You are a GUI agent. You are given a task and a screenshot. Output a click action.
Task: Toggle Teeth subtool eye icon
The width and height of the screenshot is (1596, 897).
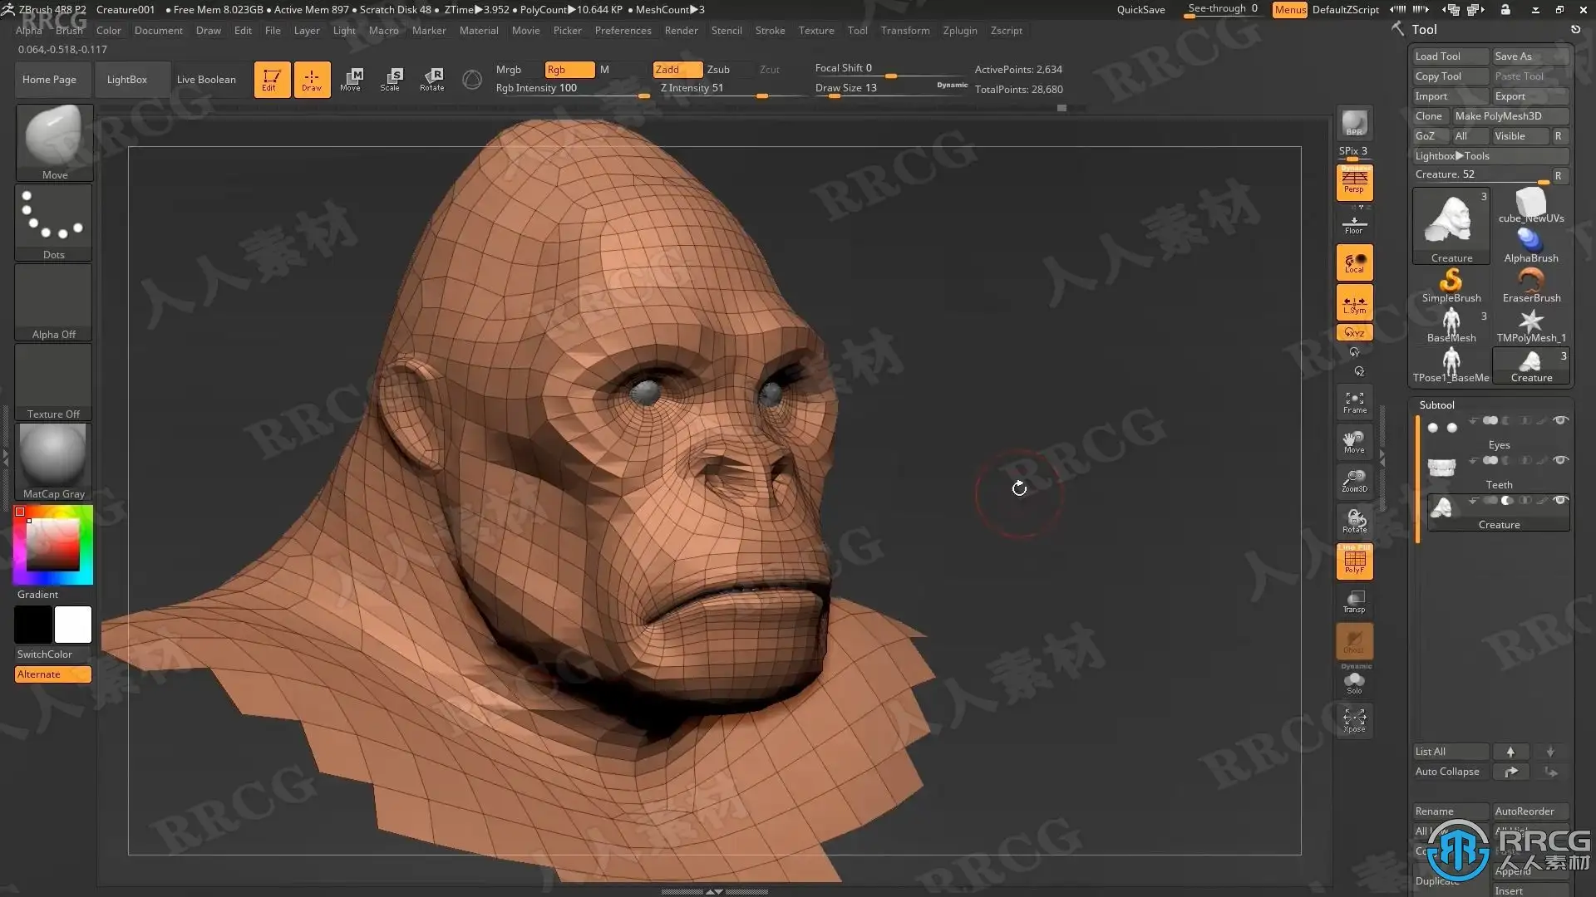click(1560, 460)
